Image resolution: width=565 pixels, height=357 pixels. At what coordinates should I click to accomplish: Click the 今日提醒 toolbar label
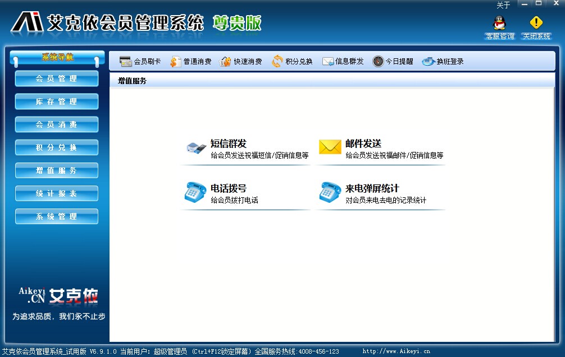[399, 62]
